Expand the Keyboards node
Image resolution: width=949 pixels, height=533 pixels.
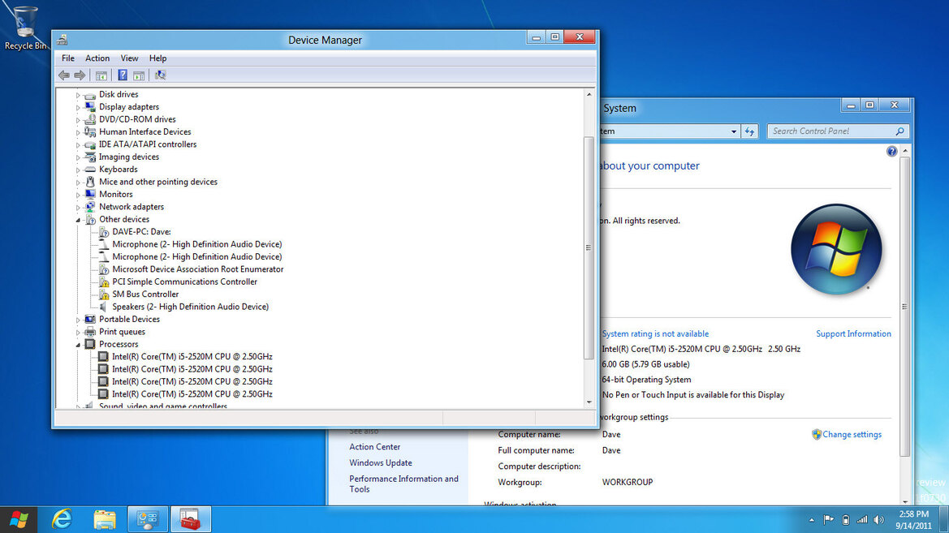(x=78, y=170)
